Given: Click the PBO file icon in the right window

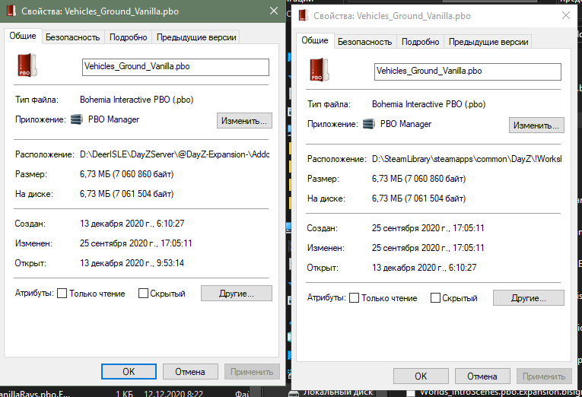Looking at the screenshot, I should [320, 70].
